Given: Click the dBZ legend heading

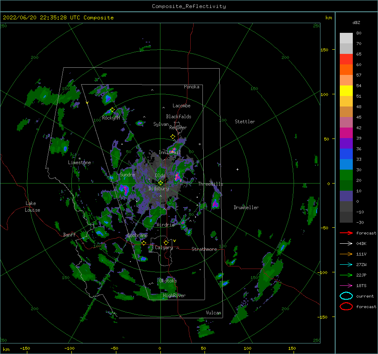Looking at the screenshot, I should pos(356,23).
